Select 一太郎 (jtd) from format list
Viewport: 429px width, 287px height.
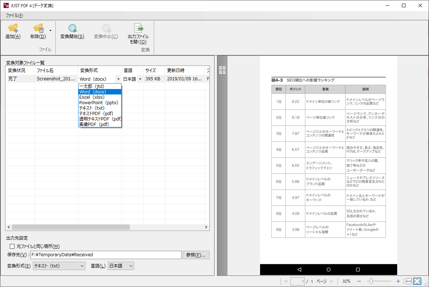(99, 86)
